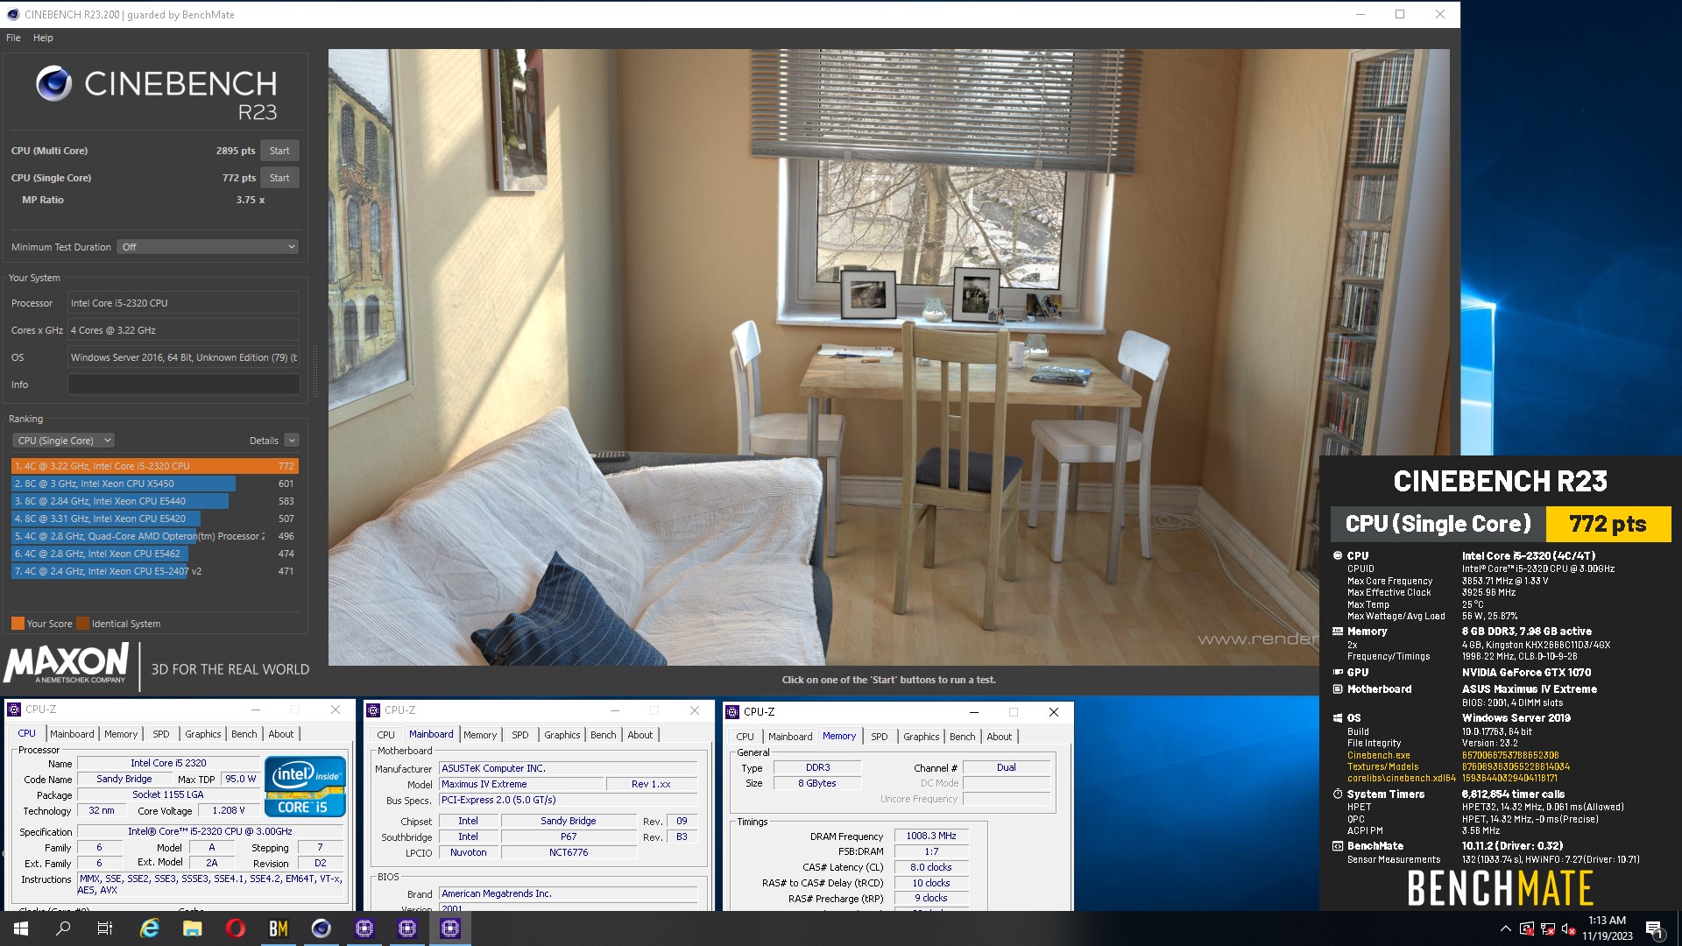Click the DRAM Frequency value 1008.3 MHz
The width and height of the screenshot is (1682, 946).
point(930,836)
